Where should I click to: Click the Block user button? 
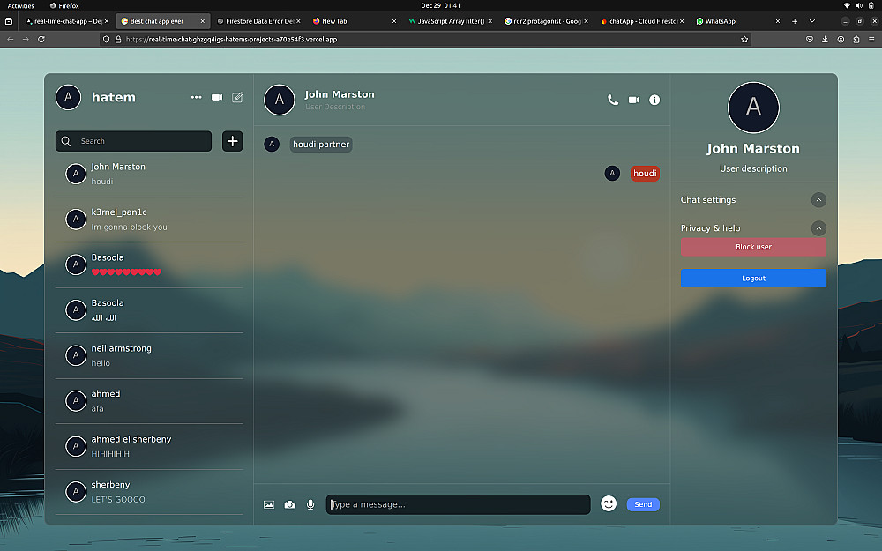(753, 247)
